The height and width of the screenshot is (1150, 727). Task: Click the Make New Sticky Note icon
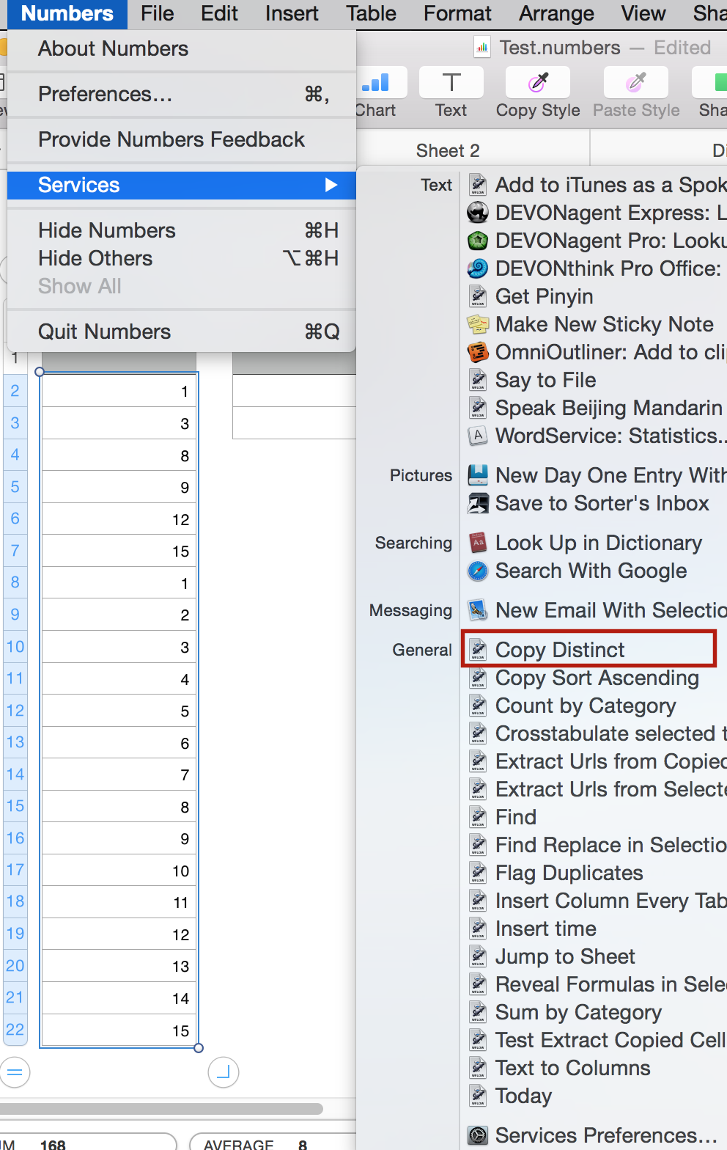478,324
